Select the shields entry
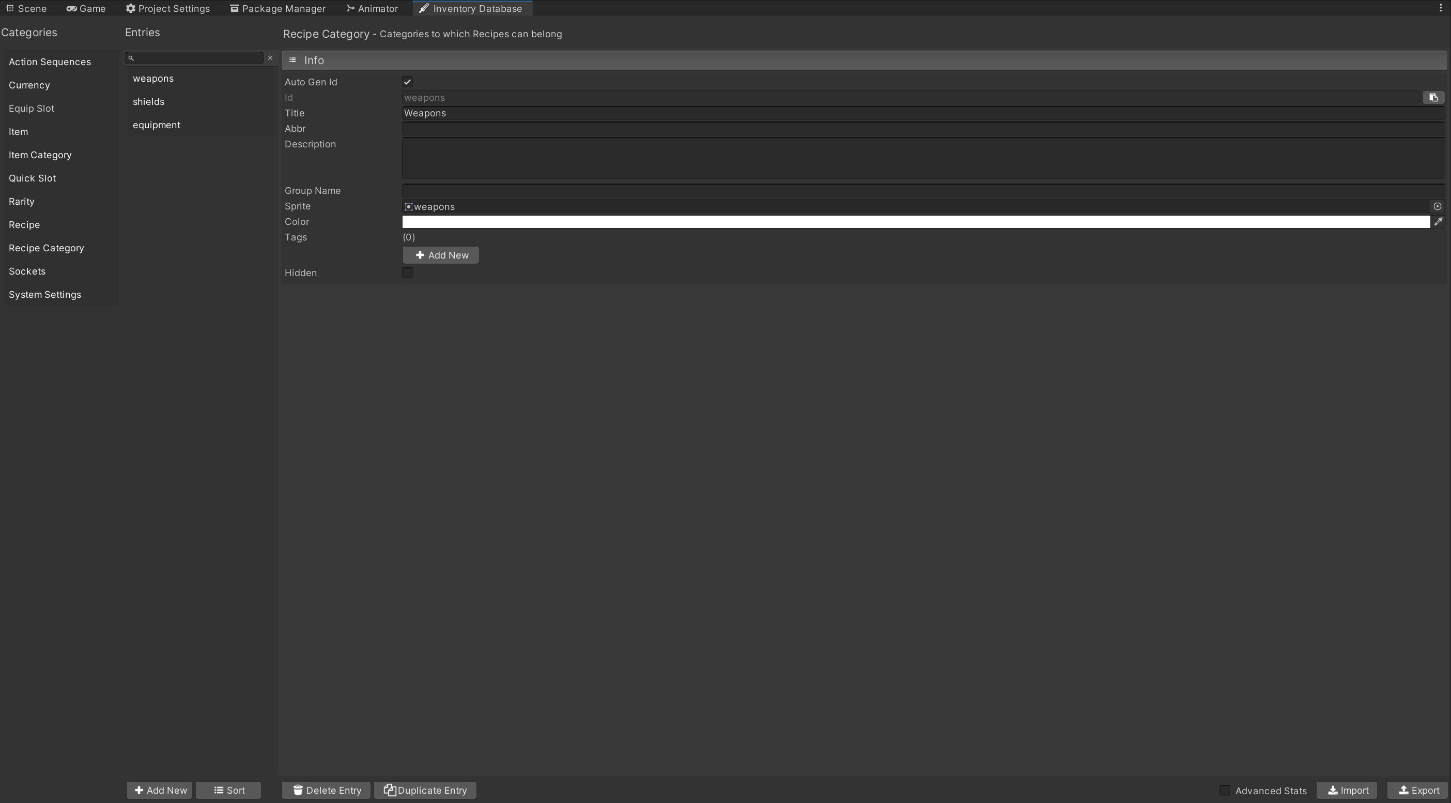Screen dimensions: 1451x803 (149, 102)
